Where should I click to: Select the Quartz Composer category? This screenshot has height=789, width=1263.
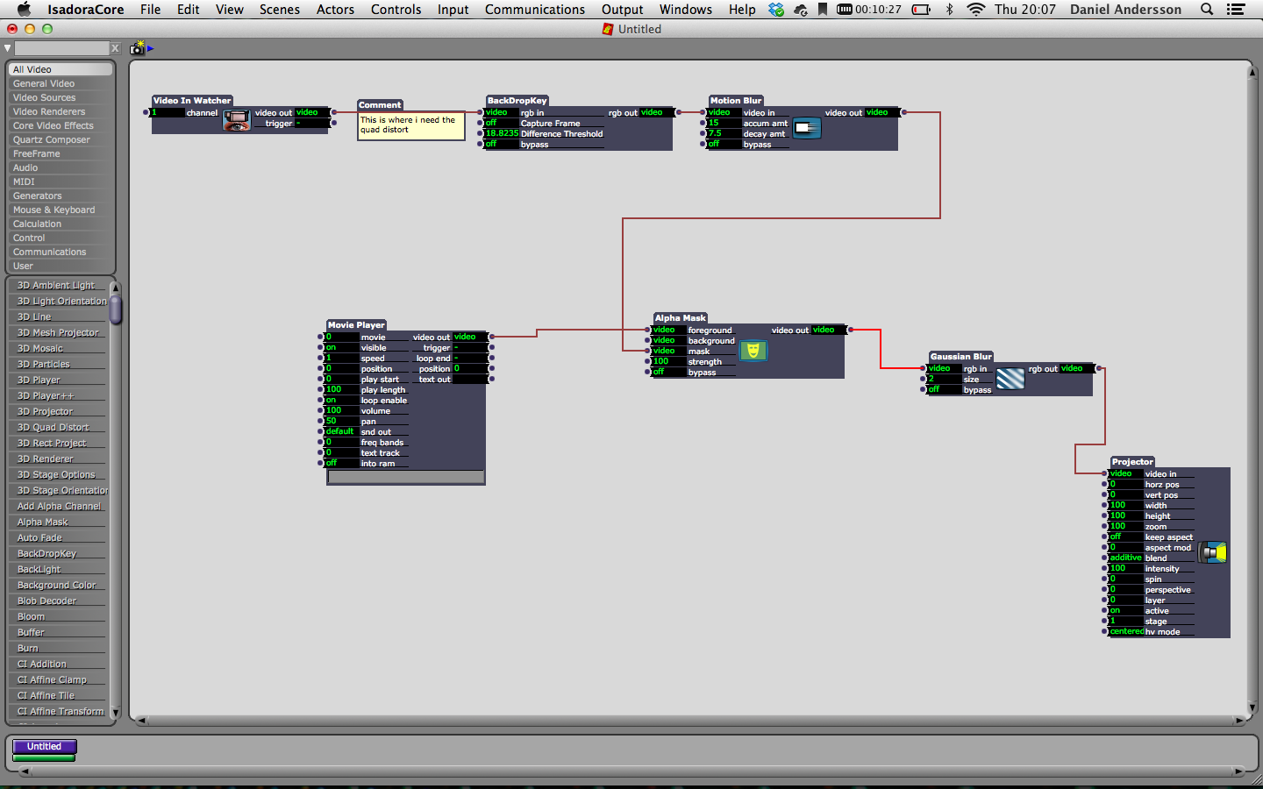61,139
